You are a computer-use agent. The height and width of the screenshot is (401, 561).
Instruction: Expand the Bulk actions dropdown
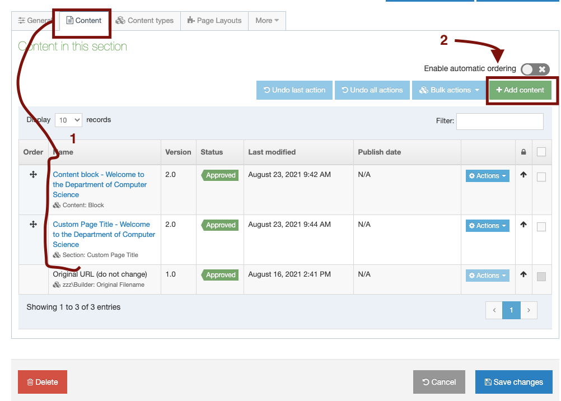tap(450, 90)
